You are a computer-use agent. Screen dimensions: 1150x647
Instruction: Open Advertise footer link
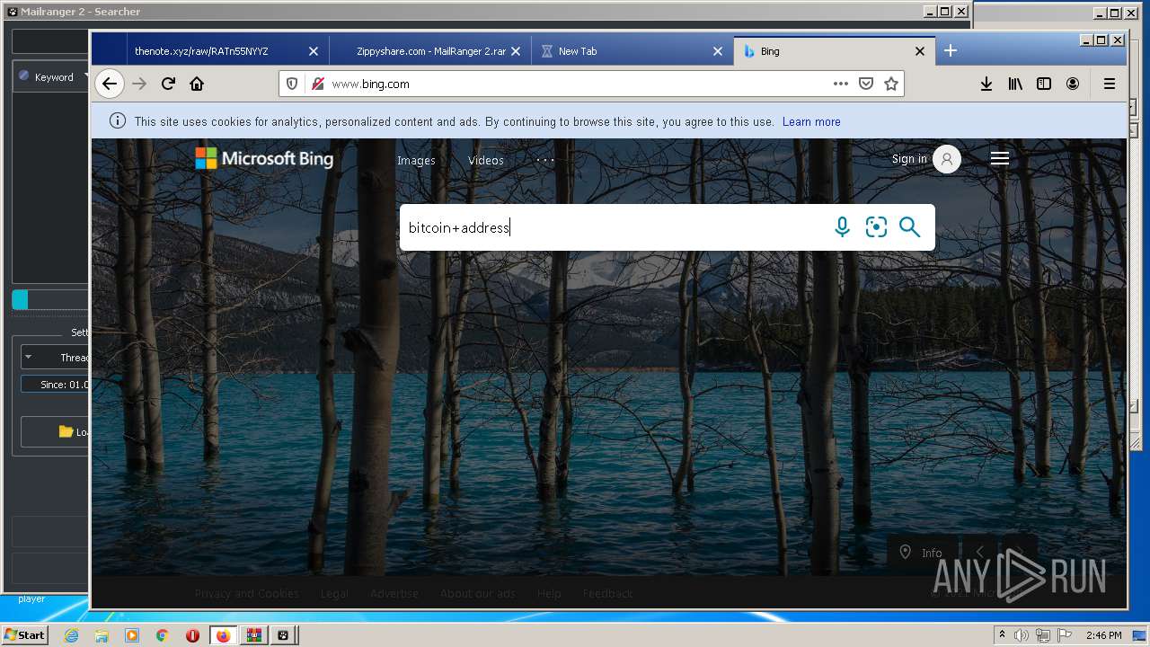394,593
